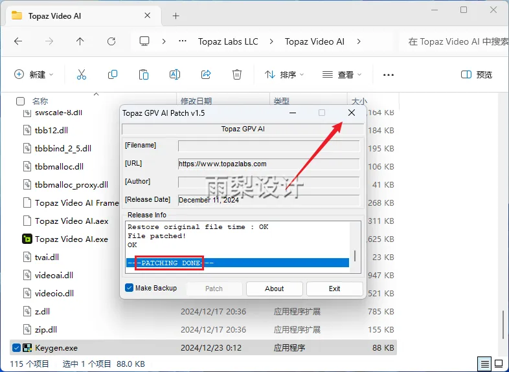Click the Release Info scrollbar thumb
Screen dimensions: 509x372
coord(355,256)
